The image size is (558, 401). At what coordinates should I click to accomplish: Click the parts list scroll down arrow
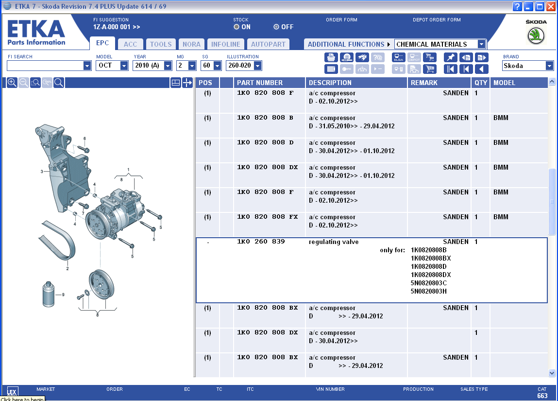[x=552, y=373]
